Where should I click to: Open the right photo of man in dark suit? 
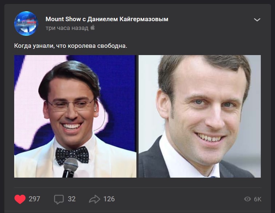pos(200,116)
